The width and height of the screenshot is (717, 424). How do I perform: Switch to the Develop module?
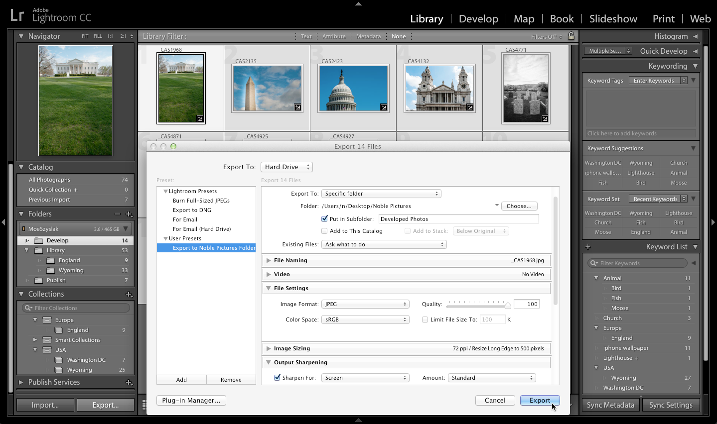click(x=478, y=18)
